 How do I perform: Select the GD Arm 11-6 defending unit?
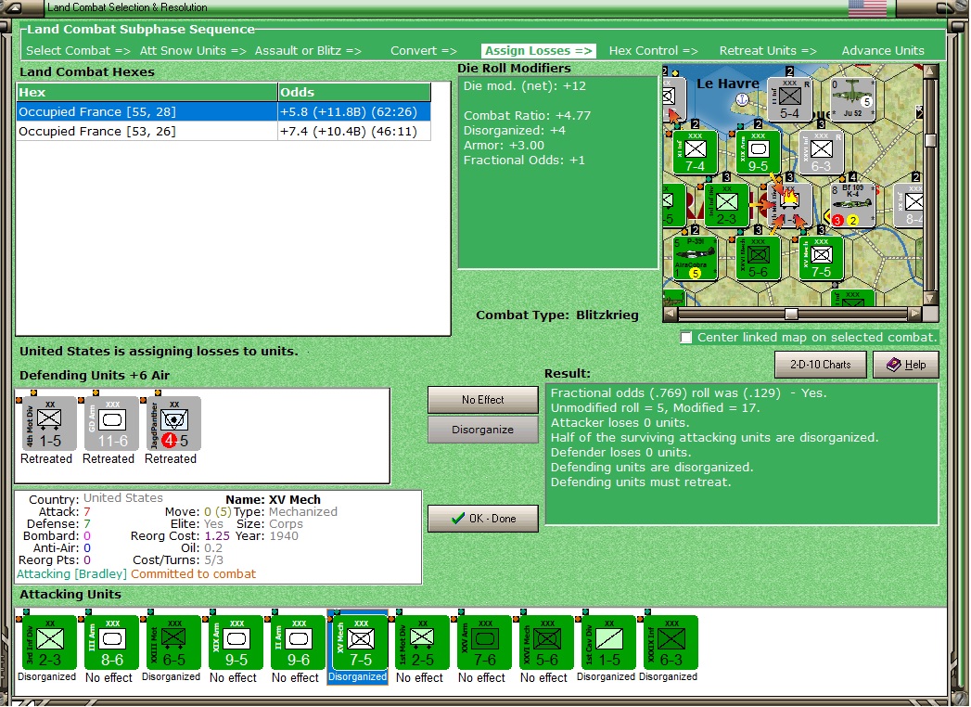(111, 424)
